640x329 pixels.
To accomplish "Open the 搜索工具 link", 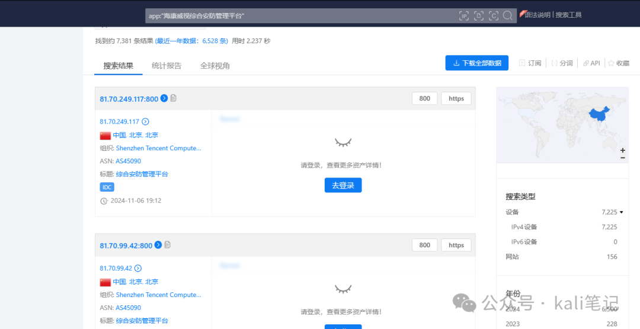I will click(x=568, y=15).
